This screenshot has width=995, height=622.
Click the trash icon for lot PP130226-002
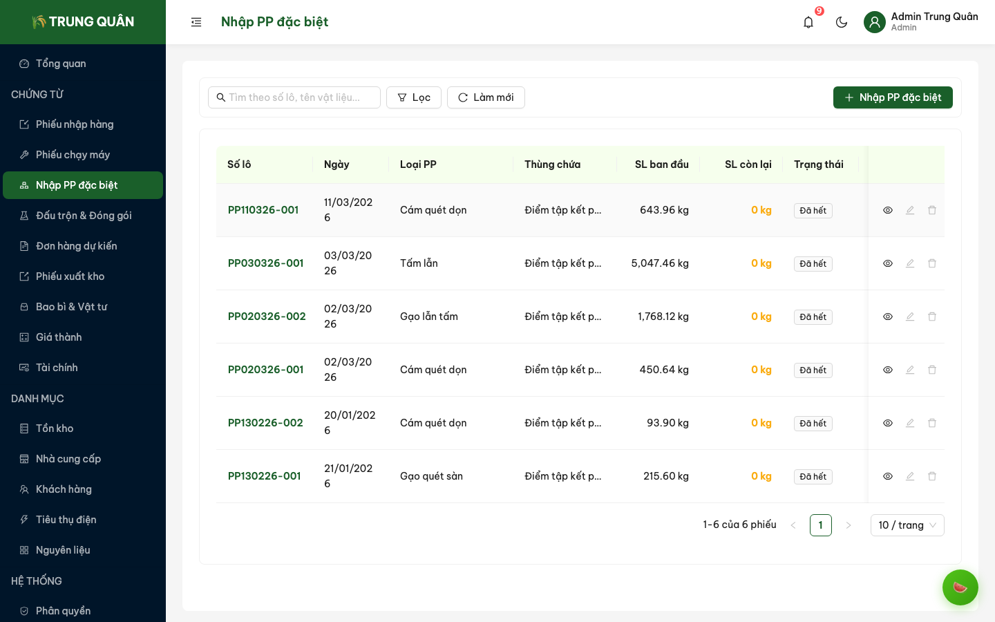(x=932, y=423)
